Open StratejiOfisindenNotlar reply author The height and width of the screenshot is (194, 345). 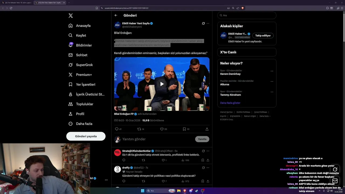[136, 151]
